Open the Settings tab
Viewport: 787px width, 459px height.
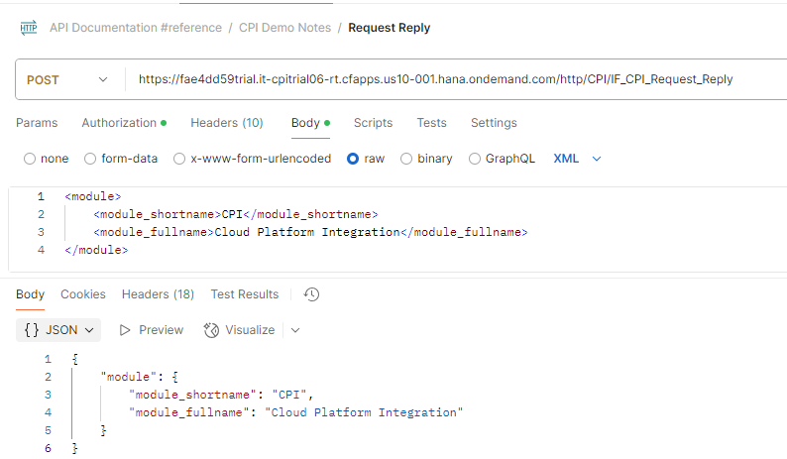pyautogui.click(x=494, y=123)
